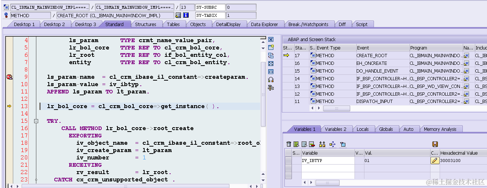Screen dimensions: 487x188
Task: Click the SY-TABIX field name box
Action: (x=210, y=15)
